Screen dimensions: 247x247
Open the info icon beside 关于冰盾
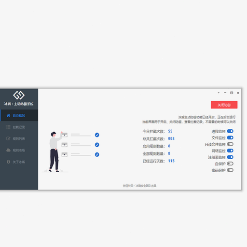(x=8, y=162)
